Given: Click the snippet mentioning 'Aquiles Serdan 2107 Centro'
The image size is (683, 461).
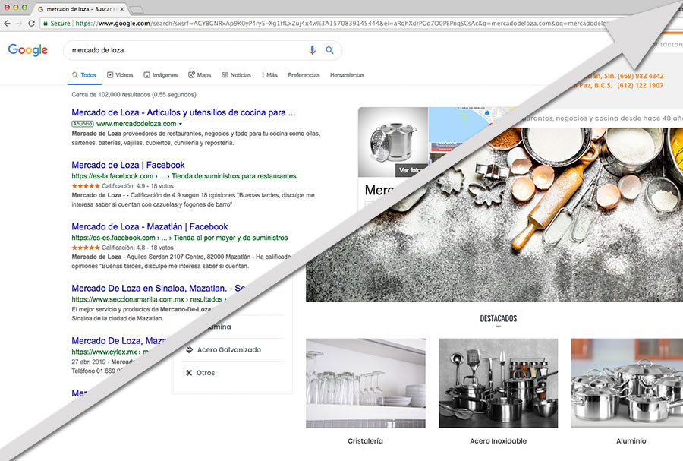Looking at the screenshot, I should (x=181, y=261).
